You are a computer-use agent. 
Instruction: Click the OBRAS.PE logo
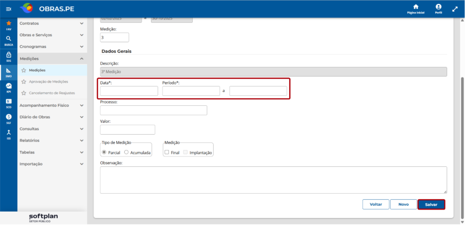coord(47,9)
